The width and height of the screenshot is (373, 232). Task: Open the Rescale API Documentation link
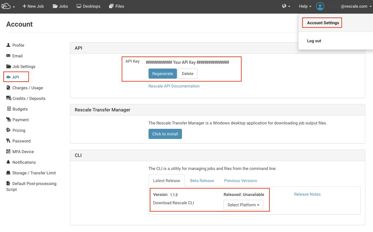tap(174, 86)
